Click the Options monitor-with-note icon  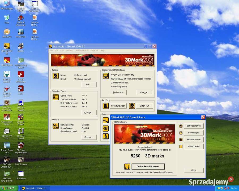click(x=56, y=126)
